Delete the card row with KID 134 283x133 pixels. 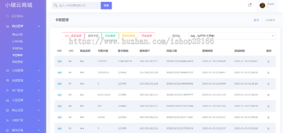point(268,73)
